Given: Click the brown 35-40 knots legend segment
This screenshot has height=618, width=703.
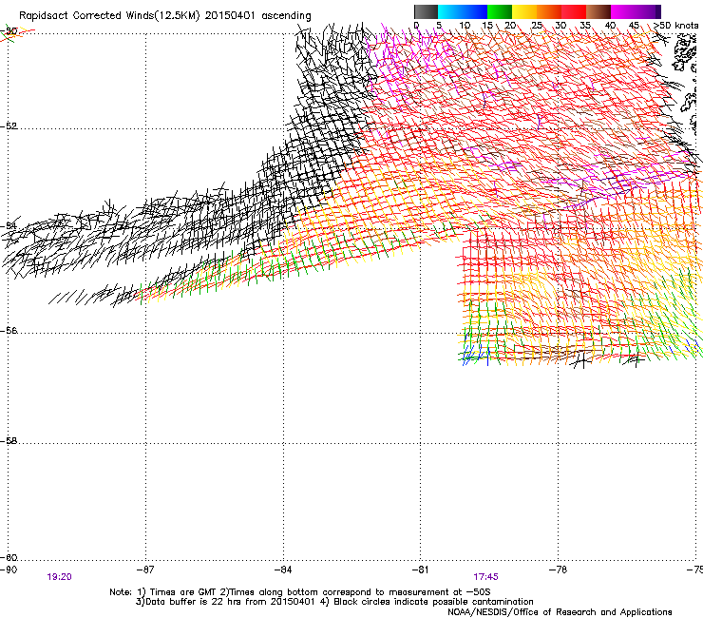Looking at the screenshot, I should click(x=598, y=11).
